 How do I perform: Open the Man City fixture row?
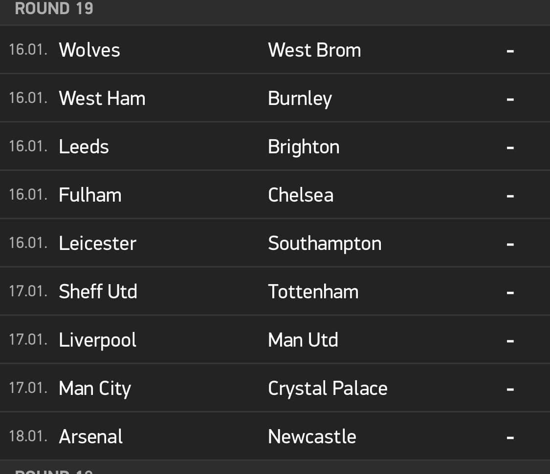click(x=275, y=388)
